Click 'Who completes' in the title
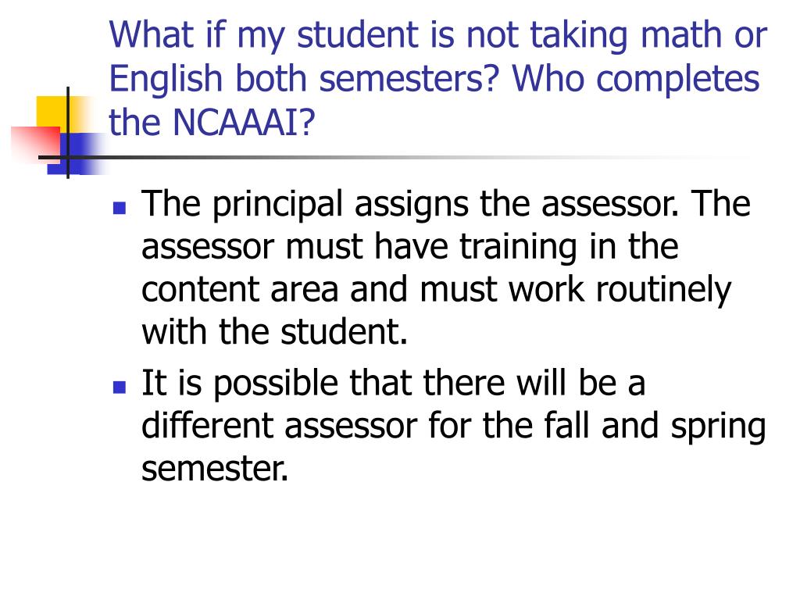The image size is (800, 600). pyautogui.click(x=636, y=80)
